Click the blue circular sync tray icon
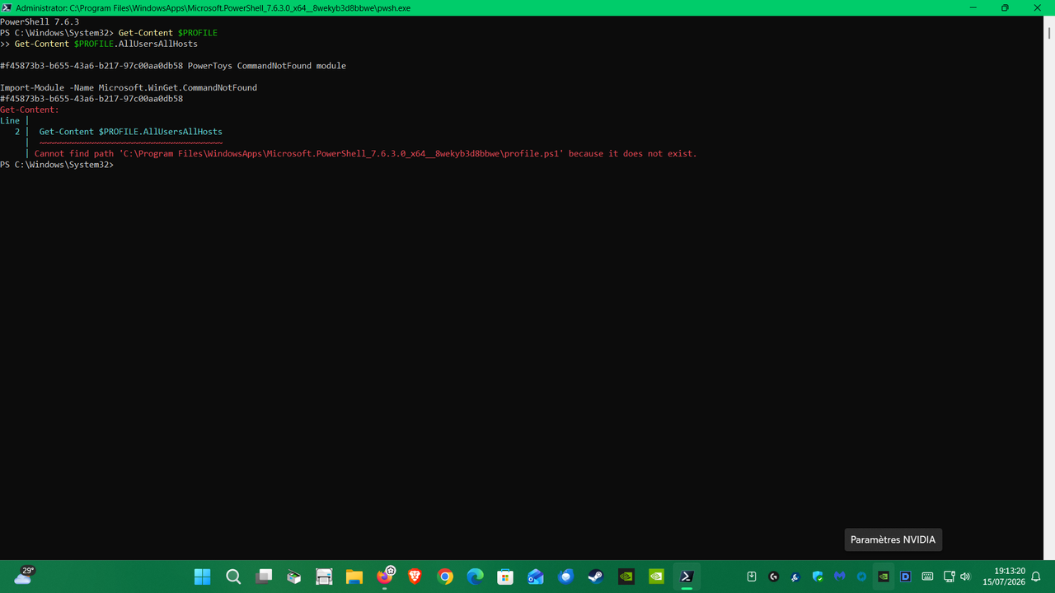The width and height of the screenshot is (1055, 593). click(x=861, y=577)
